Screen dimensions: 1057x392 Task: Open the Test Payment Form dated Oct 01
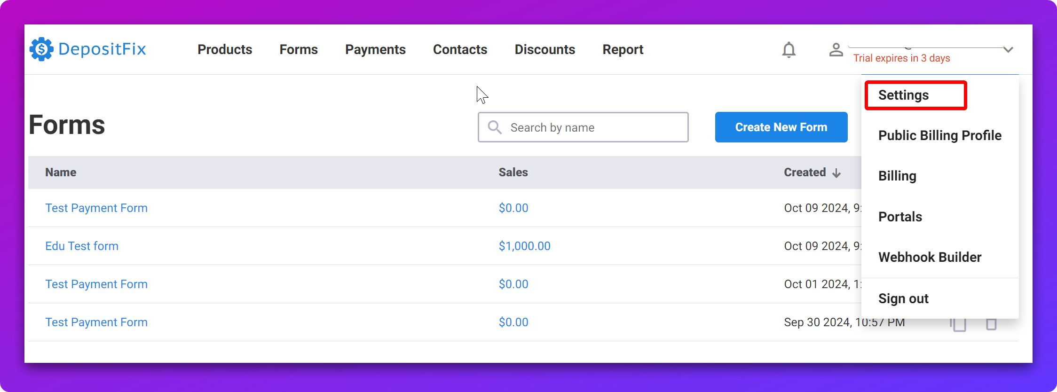96,284
